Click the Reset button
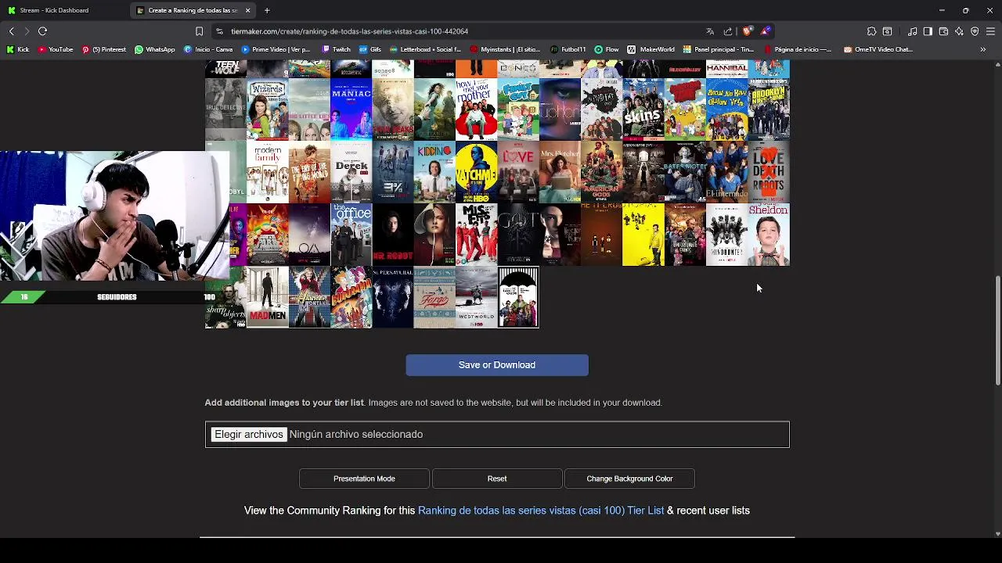The width and height of the screenshot is (1002, 563). pos(497,479)
